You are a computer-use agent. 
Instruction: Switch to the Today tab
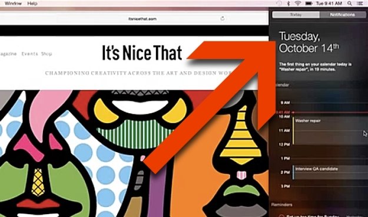296,15
